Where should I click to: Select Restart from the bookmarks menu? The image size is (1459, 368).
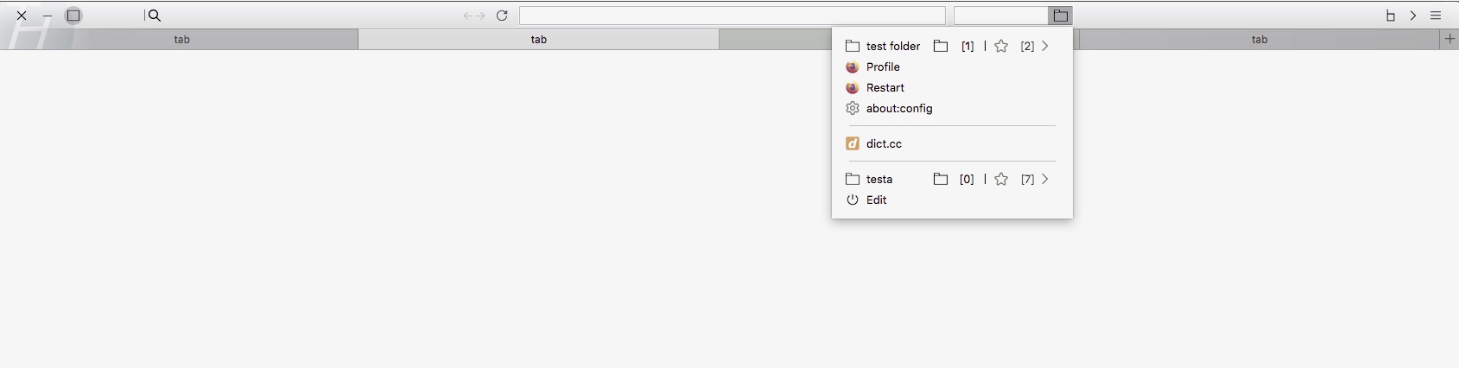coord(885,87)
